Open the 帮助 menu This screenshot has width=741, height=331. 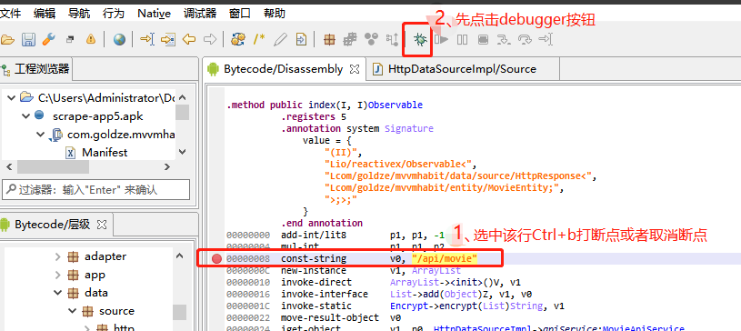[x=274, y=14]
